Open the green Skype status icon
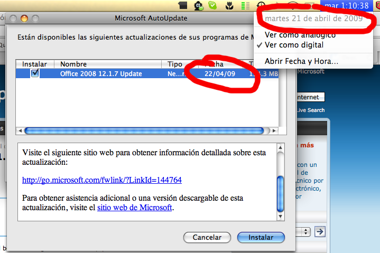The height and width of the screenshot is (253, 380). click(x=212, y=5)
